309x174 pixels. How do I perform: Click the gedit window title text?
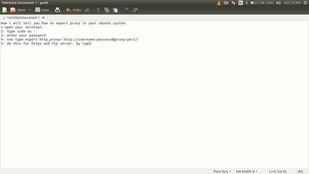coord(25,3)
